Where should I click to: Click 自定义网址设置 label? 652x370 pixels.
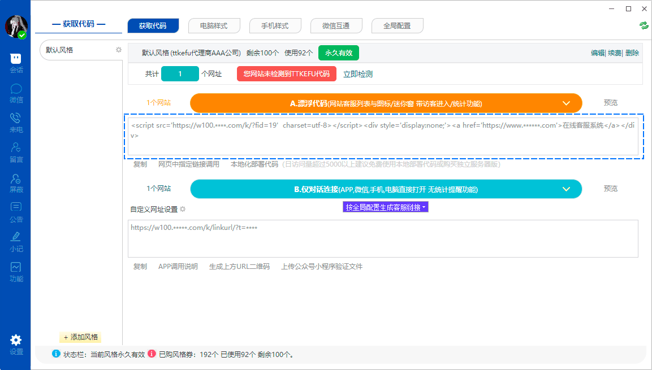coord(154,210)
